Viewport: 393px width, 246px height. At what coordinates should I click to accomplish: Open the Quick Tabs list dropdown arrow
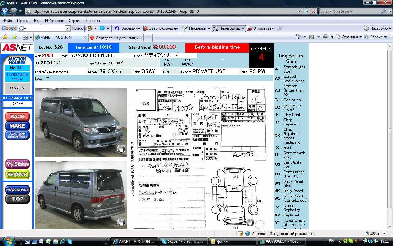(x=31, y=37)
